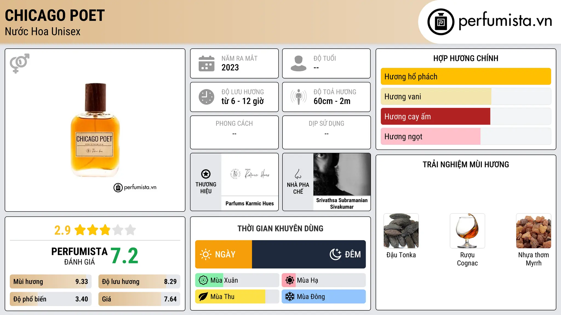Click the unisex gender symbol icon
Image resolution: width=561 pixels, height=315 pixels.
(x=19, y=63)
